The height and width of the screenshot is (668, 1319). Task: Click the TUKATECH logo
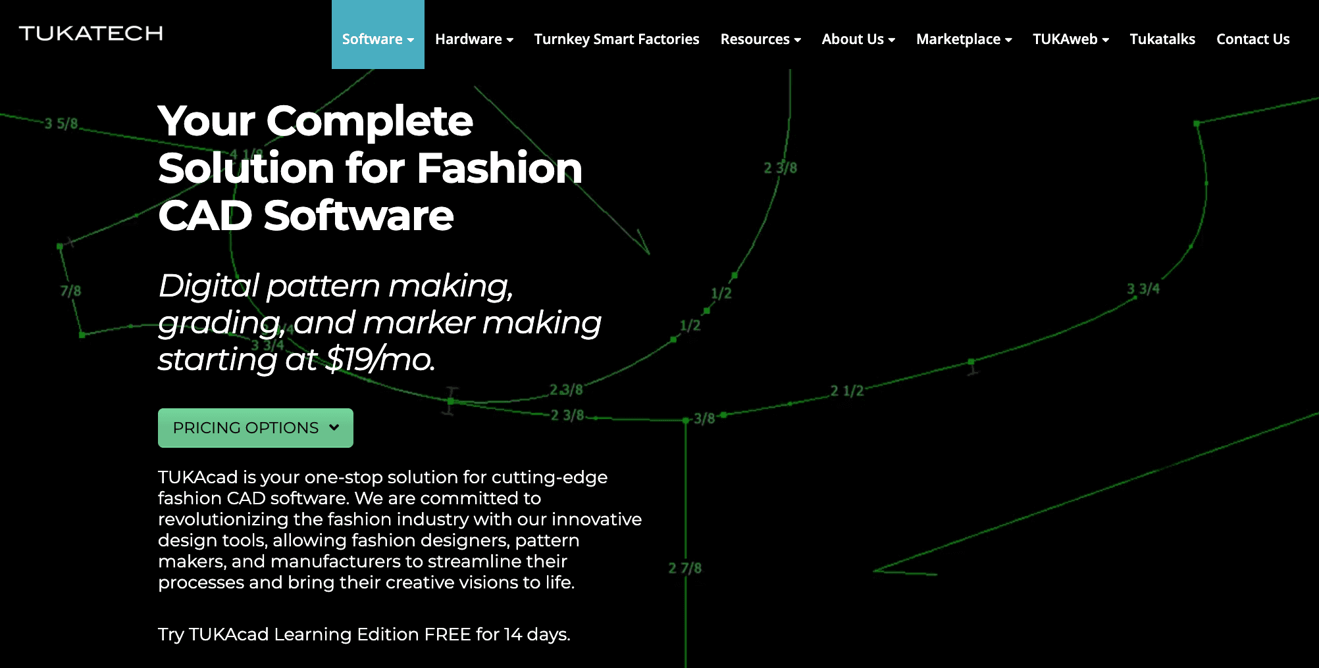pyautogui.click(x=91, y=34)
